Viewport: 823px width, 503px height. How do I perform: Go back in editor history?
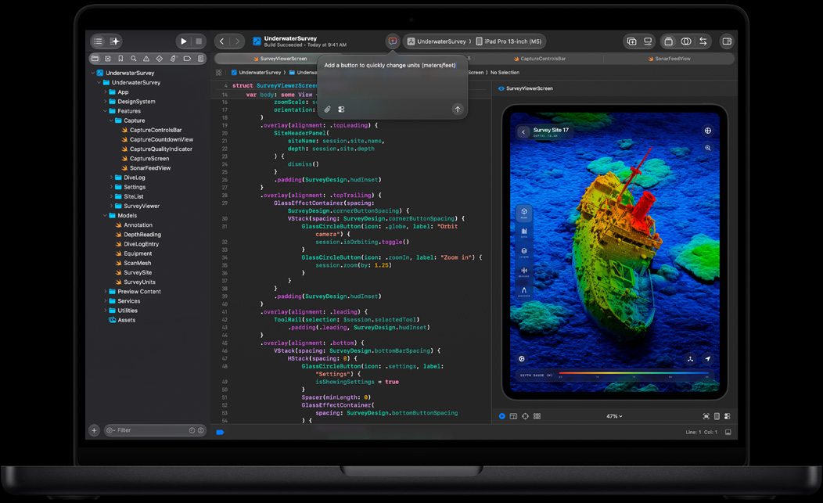222,41
